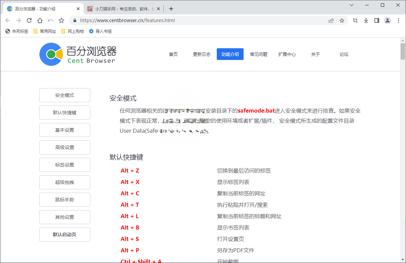Close the 百分浏览器 - 功能介绍 tab
Screen dimensions: 406x263
pyautogui.click(x=78, y=9)
